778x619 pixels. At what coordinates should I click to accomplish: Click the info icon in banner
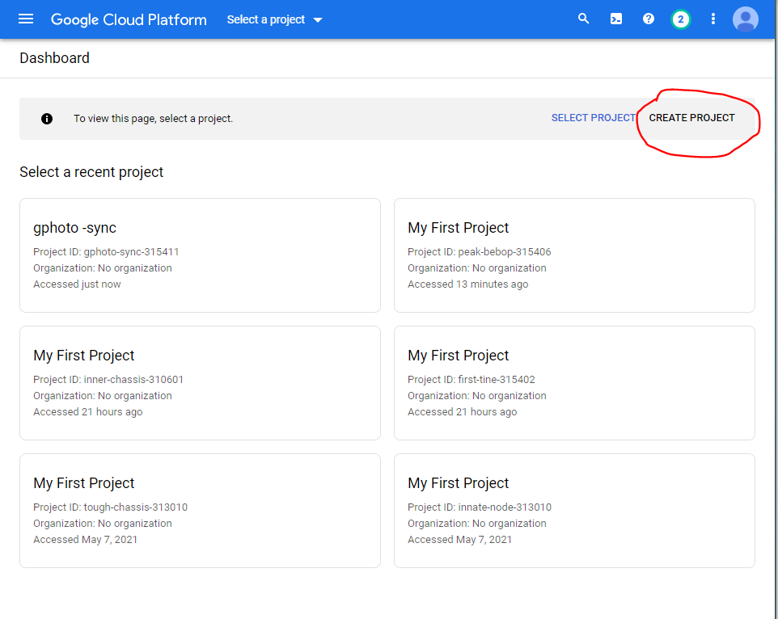[x=47, y=119]
